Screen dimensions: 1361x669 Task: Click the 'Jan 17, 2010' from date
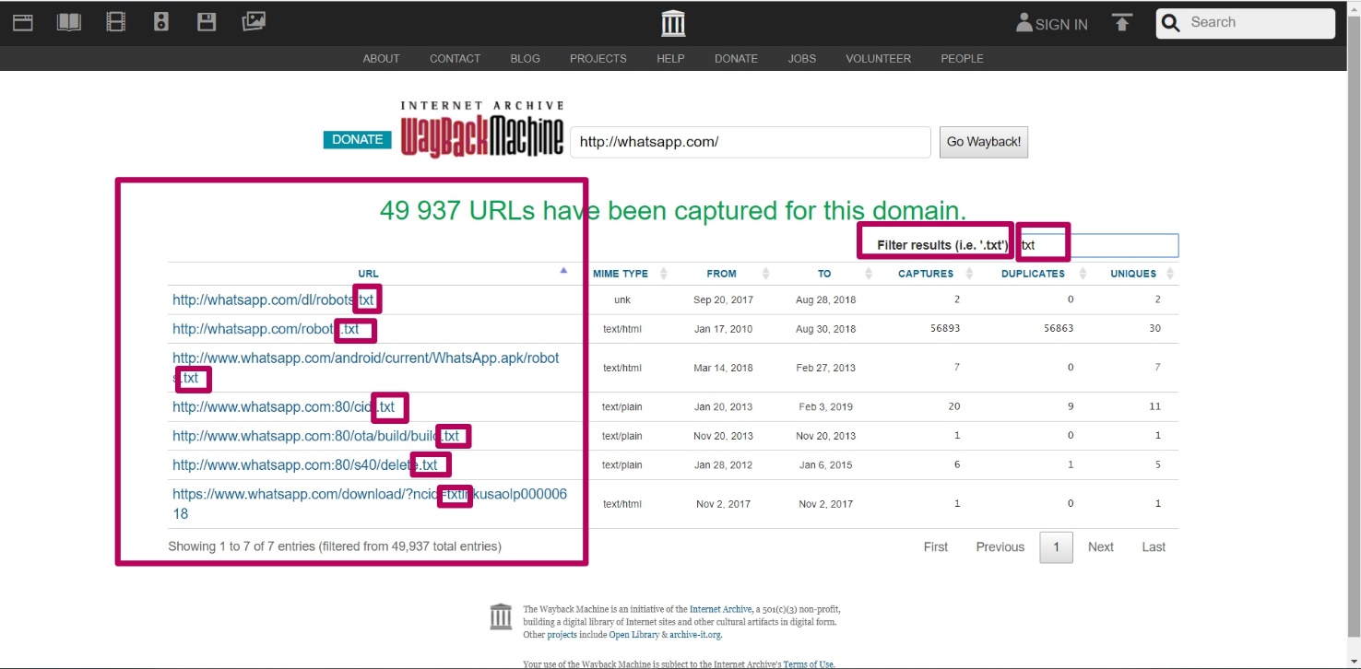tap(724, 328)
